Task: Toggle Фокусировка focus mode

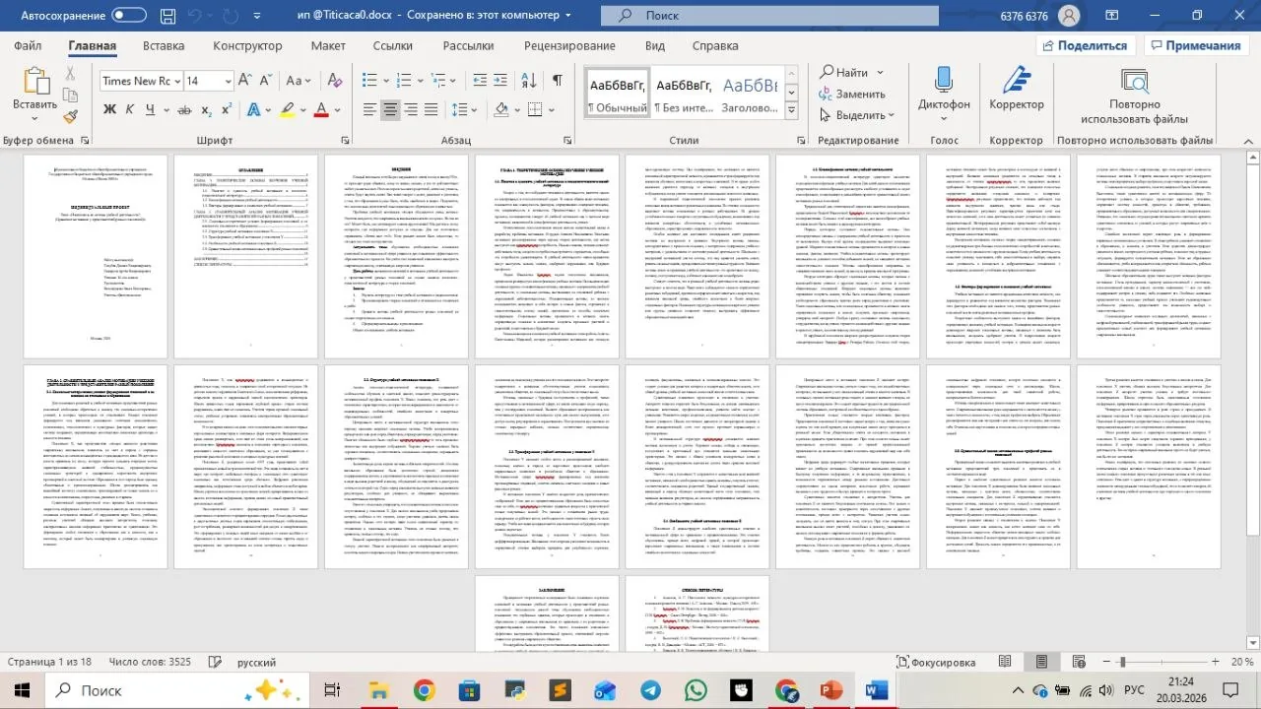Action: [x=943, y=663]
